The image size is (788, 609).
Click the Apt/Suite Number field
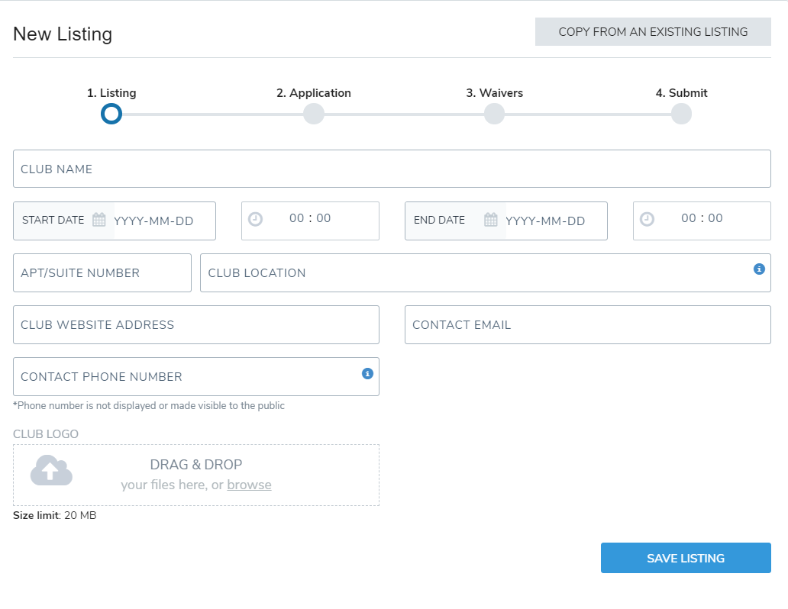[102, 272]
